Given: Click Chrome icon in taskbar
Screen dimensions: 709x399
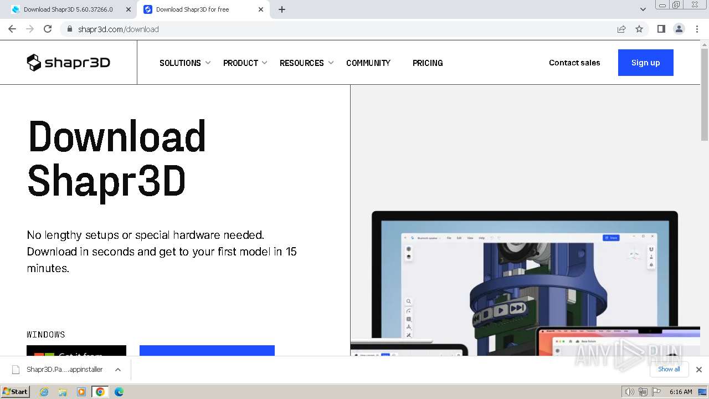Looking at the screenshot, I should tap(100, 392).
